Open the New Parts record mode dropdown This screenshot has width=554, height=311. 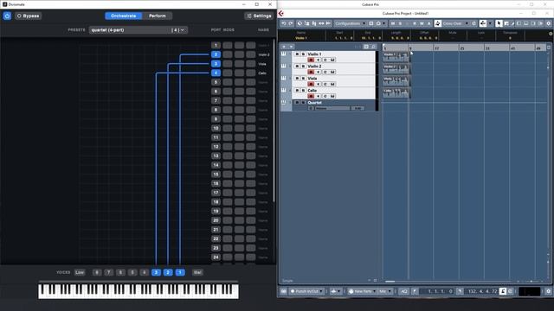[363, 291]
